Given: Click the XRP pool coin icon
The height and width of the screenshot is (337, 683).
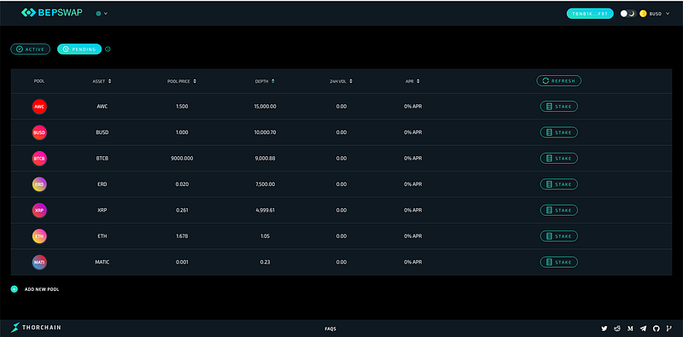Looking at the screenshot, I should coord(39,210).
